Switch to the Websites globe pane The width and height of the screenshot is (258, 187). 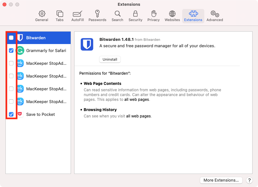pos(172,16)
